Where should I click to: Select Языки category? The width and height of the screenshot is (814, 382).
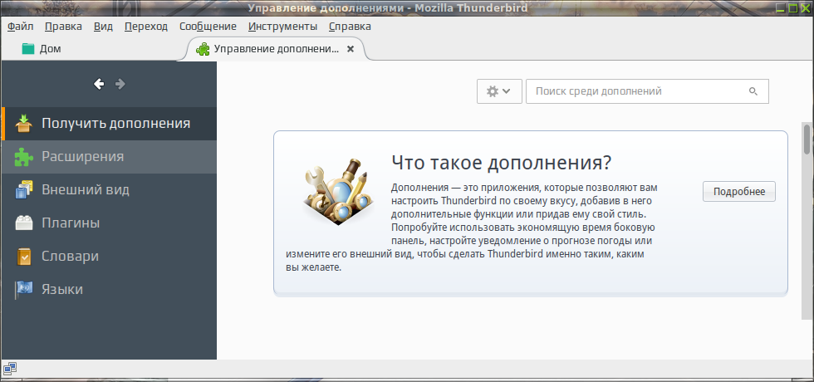109,290
